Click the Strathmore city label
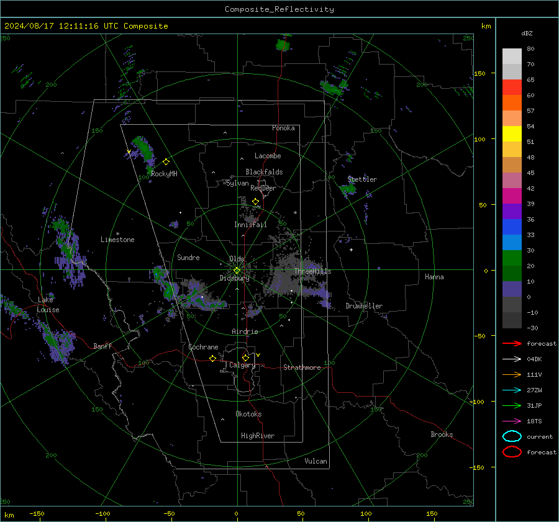Screen dimensions: 559x522 (x=302, y=367)
